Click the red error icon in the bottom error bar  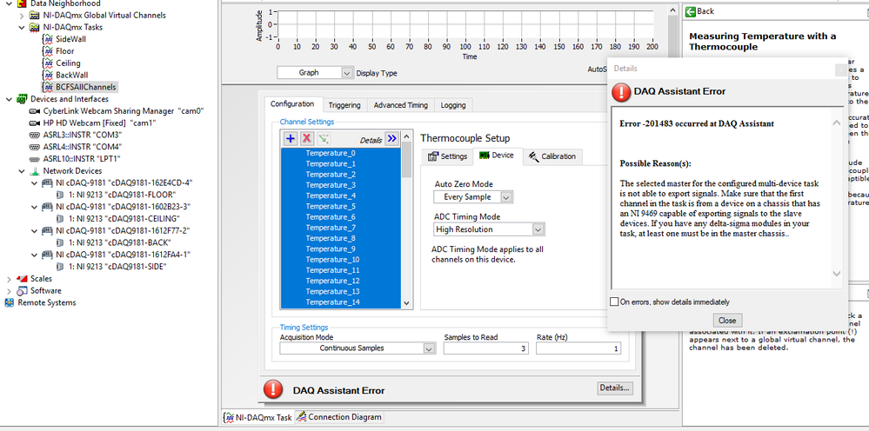[x=272, y=389]
